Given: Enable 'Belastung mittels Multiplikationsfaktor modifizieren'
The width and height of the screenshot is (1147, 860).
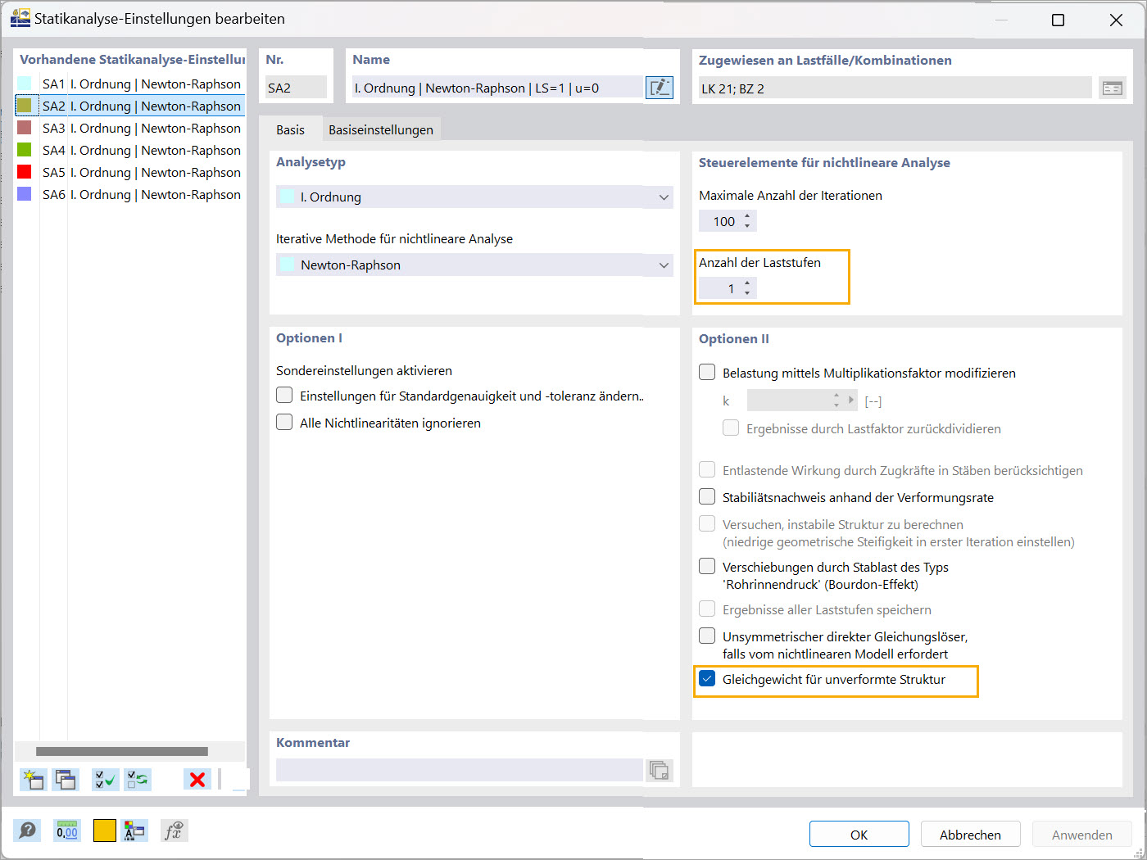Looking at the screenshot, I should 706,371.
